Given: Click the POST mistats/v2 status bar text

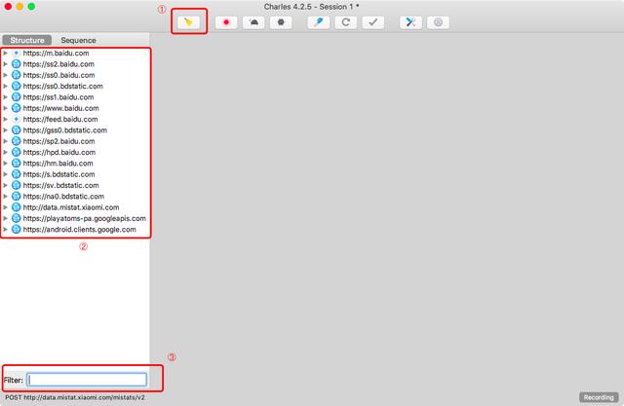Looking at the screenshot, I should pos(75,397).
